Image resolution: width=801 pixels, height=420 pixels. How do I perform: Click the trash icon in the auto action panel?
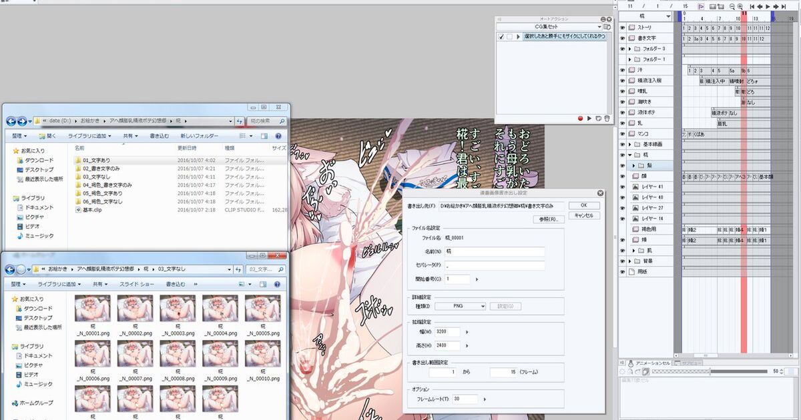coord(607,119)
